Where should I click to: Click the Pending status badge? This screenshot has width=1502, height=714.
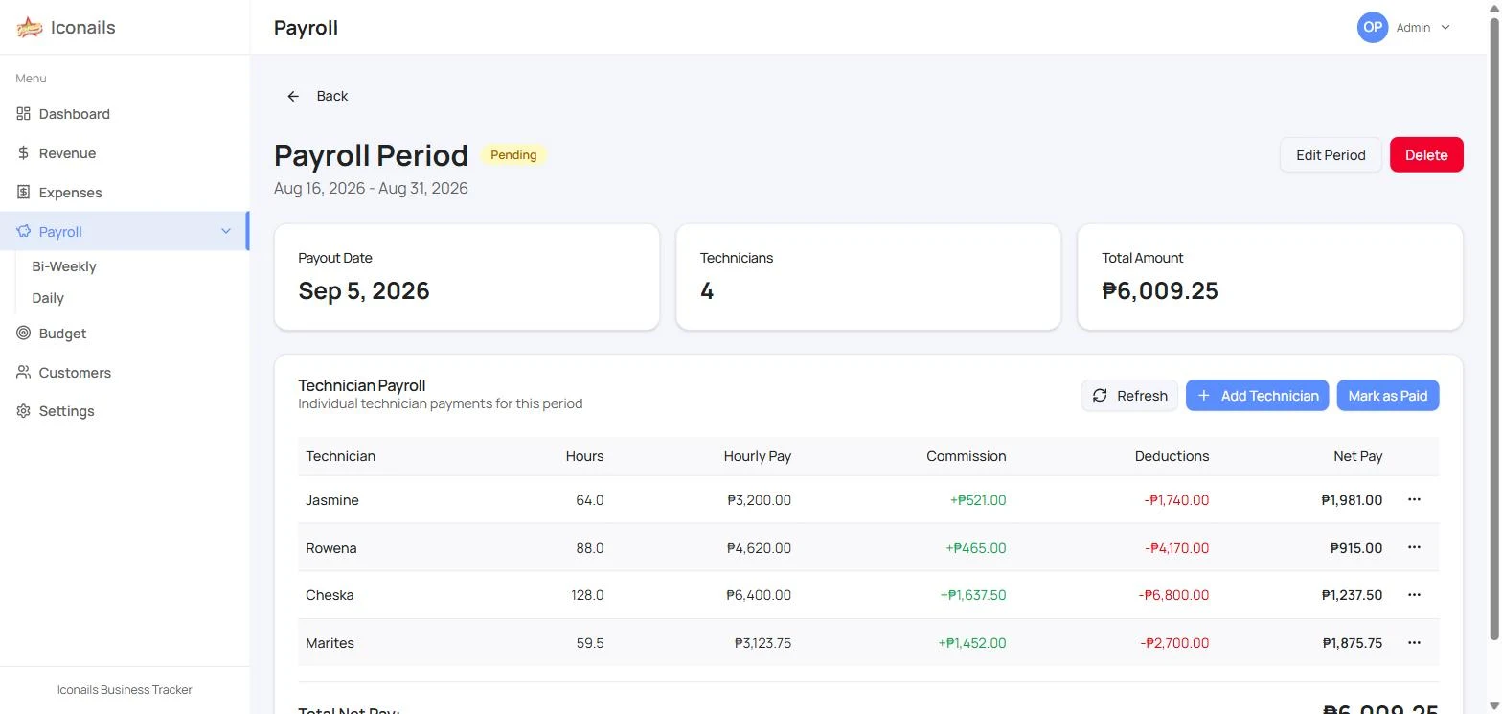(513, 155)
